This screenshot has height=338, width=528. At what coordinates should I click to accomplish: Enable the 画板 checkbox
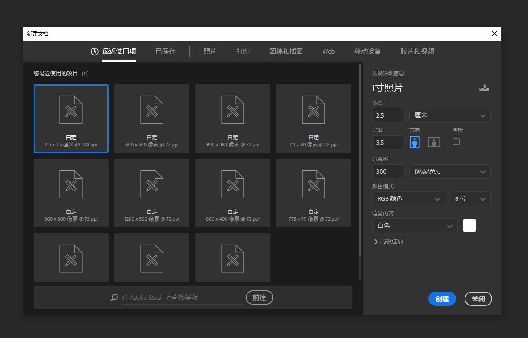457,142
